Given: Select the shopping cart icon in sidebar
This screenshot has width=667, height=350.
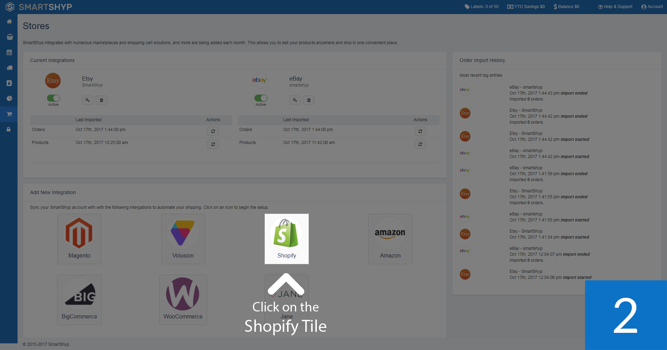Looking at the screenshot, I should click(9, 114).
